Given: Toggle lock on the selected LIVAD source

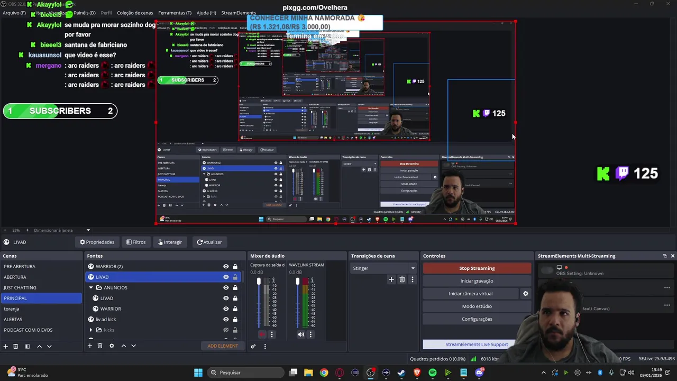Looking at the screenshot, I should point(235,277).
